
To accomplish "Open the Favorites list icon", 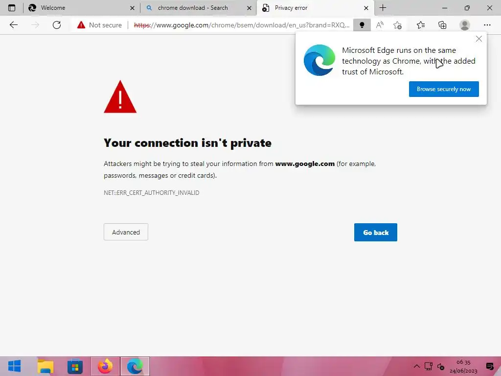I will 420,25.
